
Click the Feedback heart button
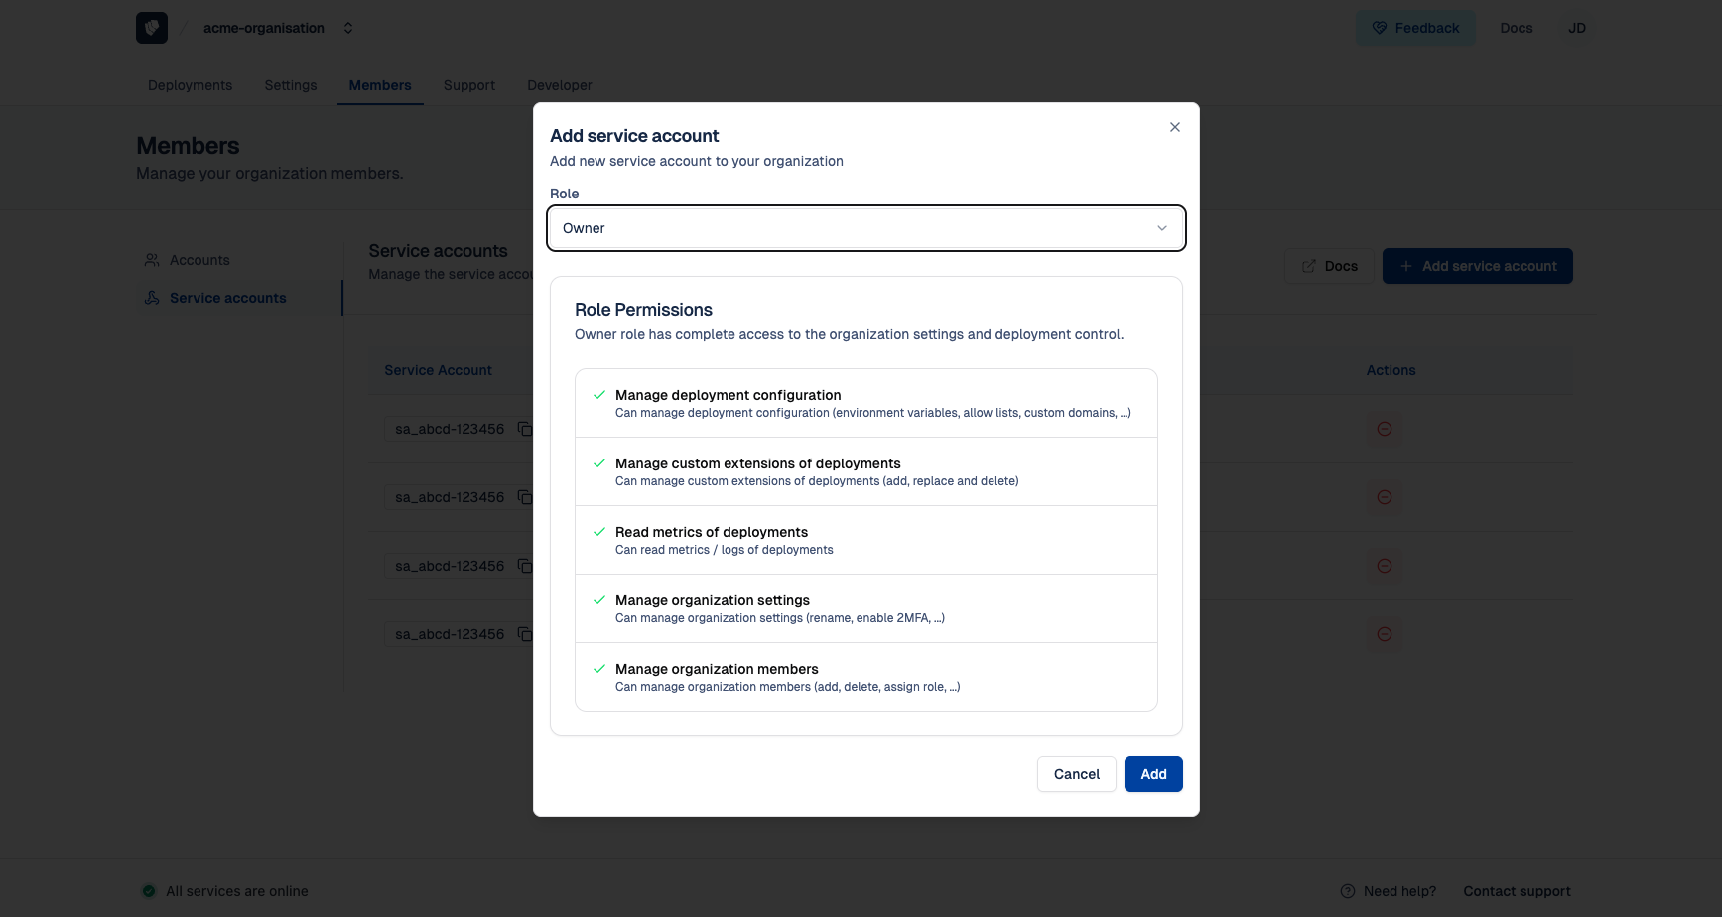pyautogui.click(x=1414, y=28)
